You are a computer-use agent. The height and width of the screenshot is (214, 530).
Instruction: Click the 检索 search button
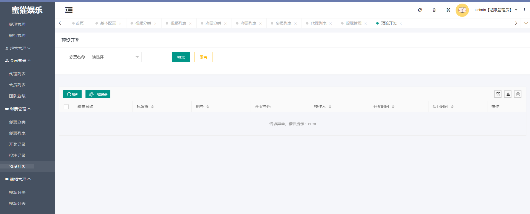pyautogui.click(x=181, y=57)
